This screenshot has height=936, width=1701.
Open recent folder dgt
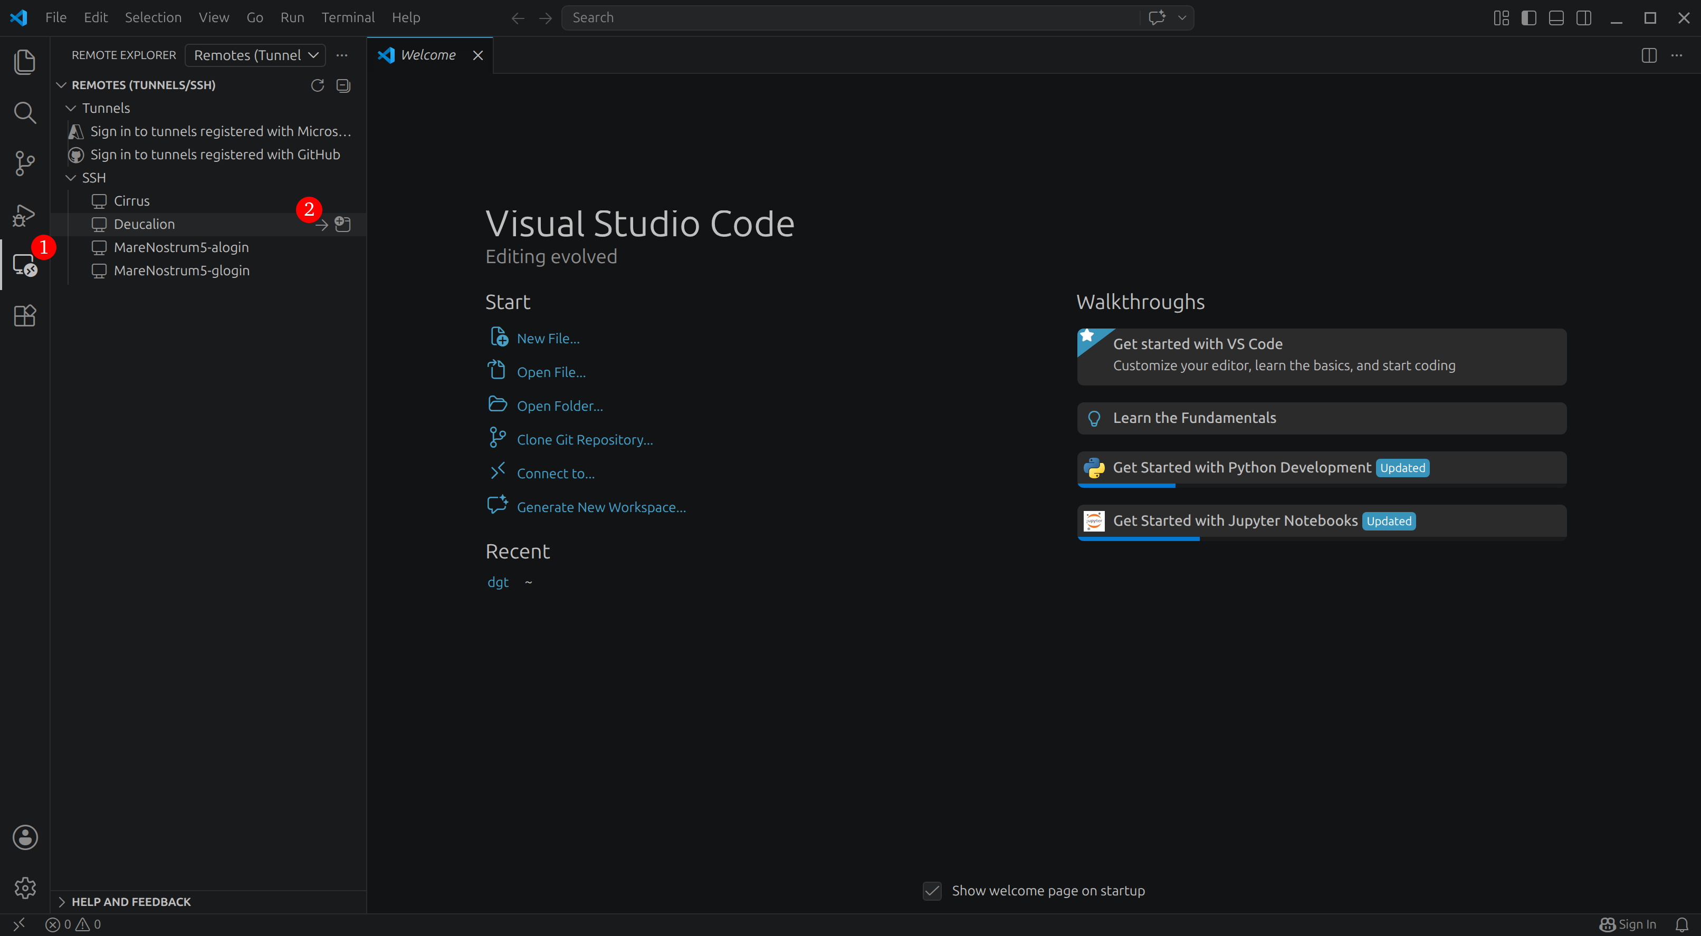(498, 582)
